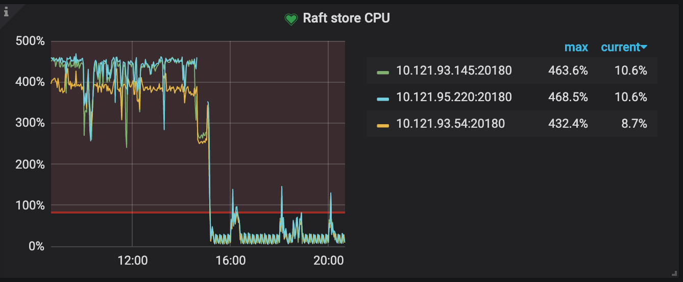Toggle series 10.121.93.145:20180 in legend

tap(454, 71)
